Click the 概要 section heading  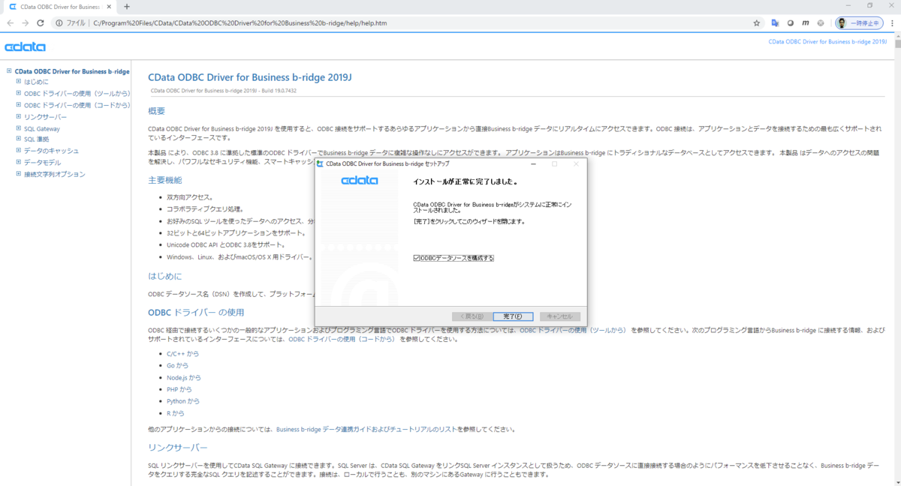[157, 111]
